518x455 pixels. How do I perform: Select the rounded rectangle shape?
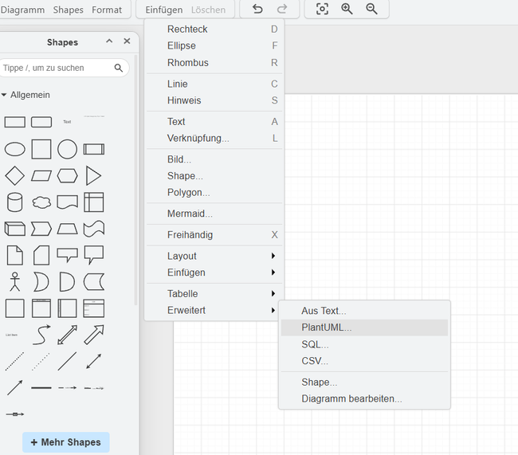41,122
